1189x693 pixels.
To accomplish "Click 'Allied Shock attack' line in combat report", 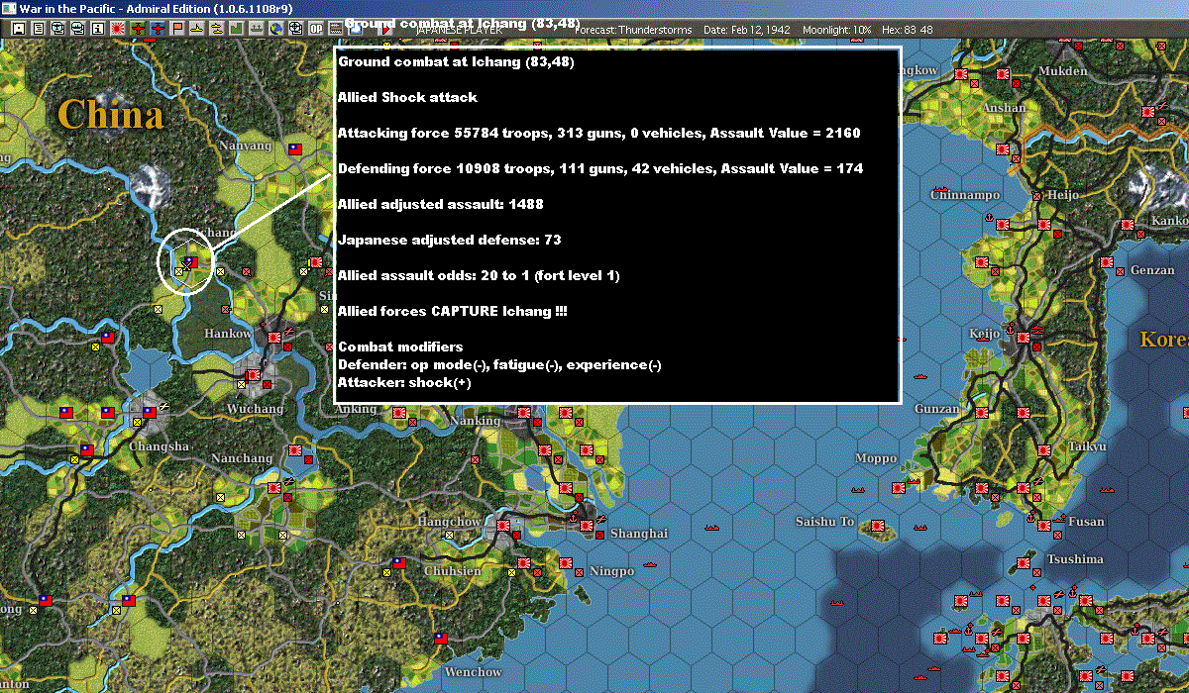I will 407,97.
